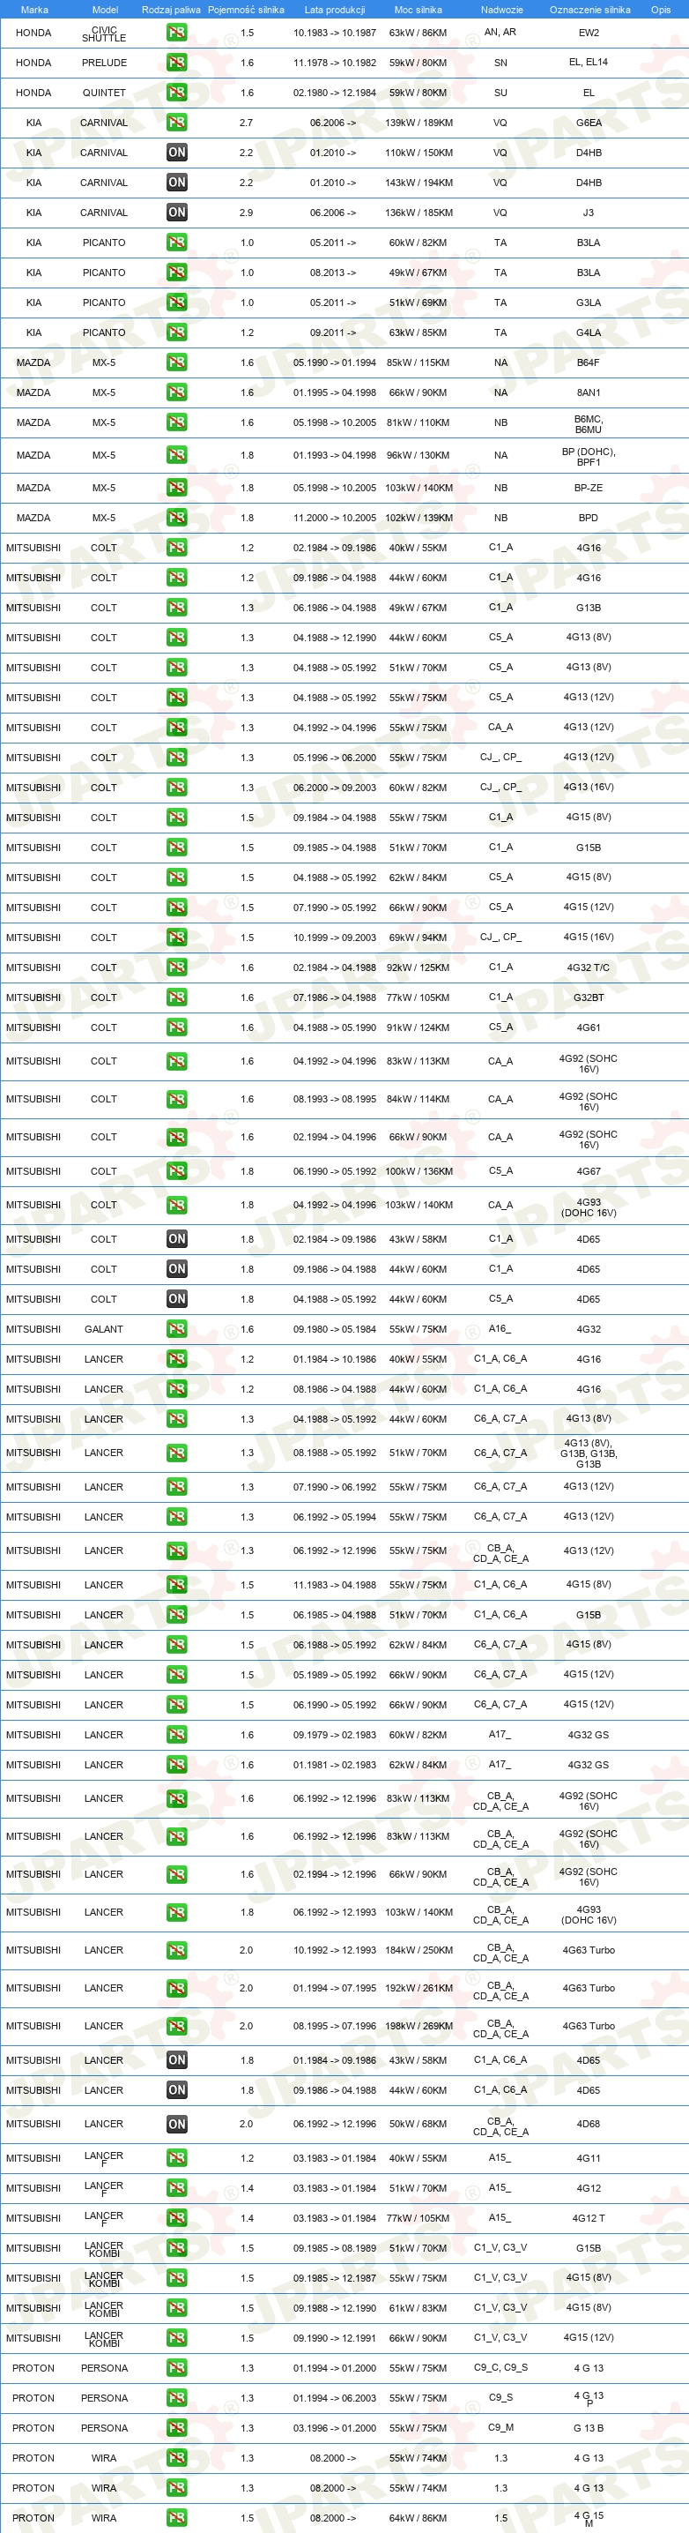This screenshot has width=689, height=2533.
Task: Click the petrol icon in the Colt G32BT row
Action: click(177, 998)
